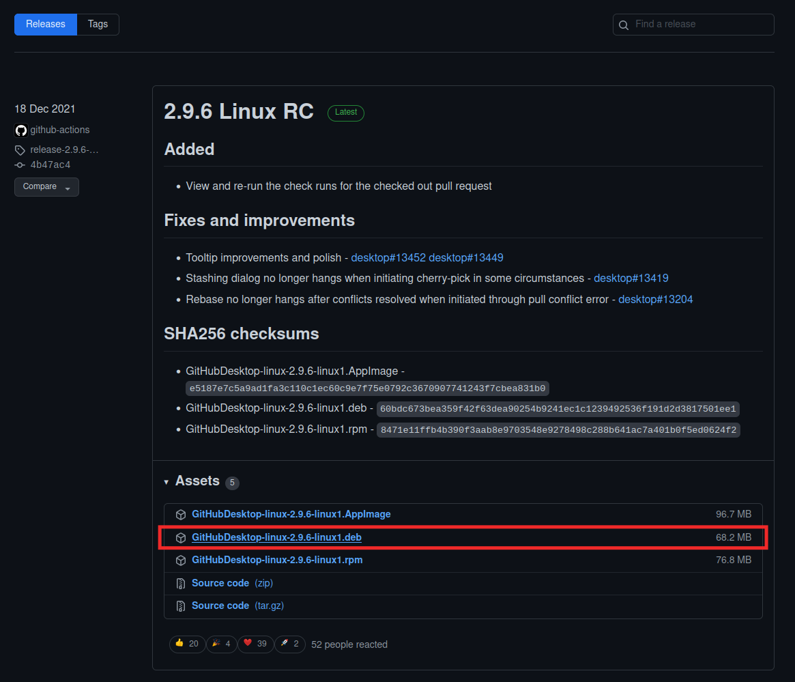Click the 52 people reacted text

click(349, 644)
